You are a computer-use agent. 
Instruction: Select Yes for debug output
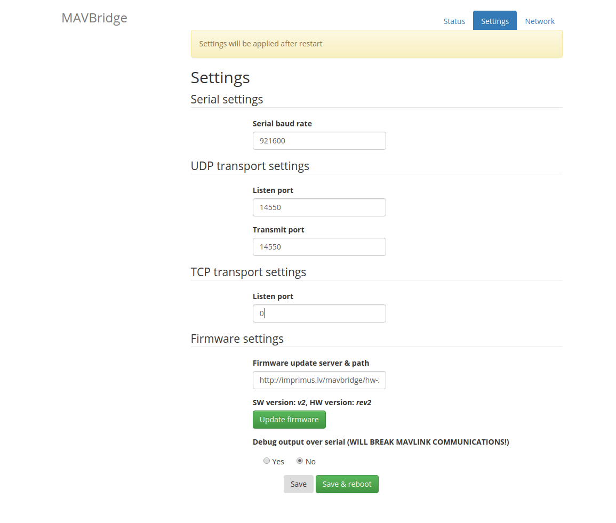tap(267, 461)
